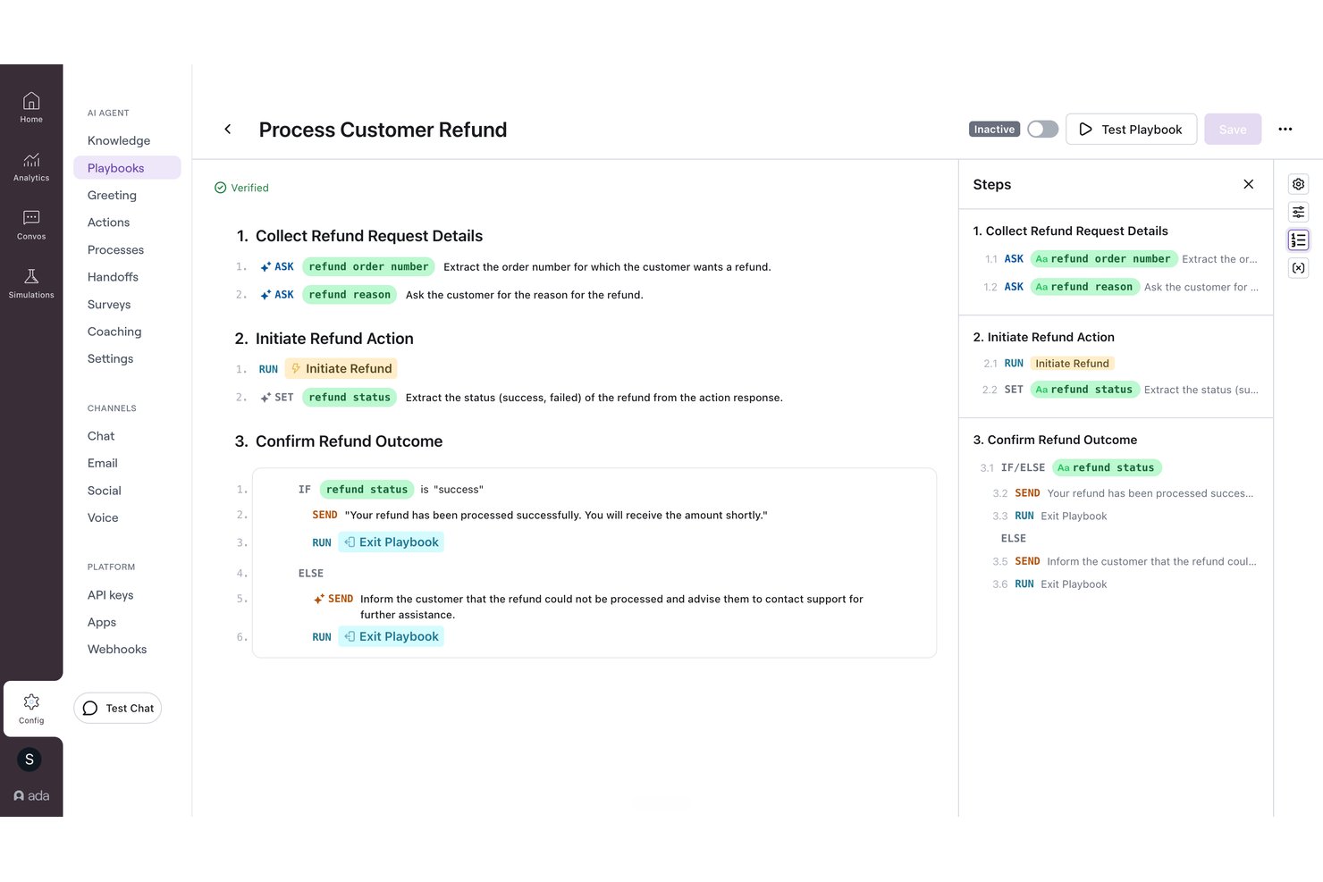This screenshot has width=1323, height=882.
Task: Click the Test Playbook button
Action: click(x=1131, y=130)
